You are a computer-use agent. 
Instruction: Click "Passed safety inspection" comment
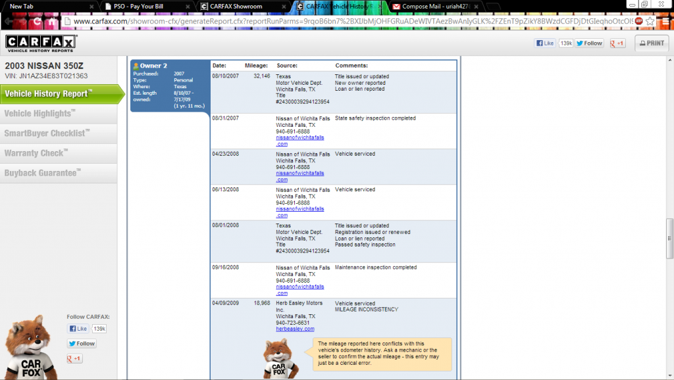pos(365,245)
